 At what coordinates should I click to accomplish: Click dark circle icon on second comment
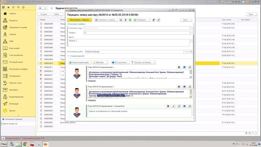[x=179, y=87]
